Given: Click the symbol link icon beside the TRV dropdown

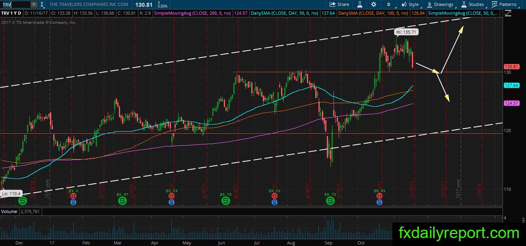Looking at the screenshot, I should 42,4.
